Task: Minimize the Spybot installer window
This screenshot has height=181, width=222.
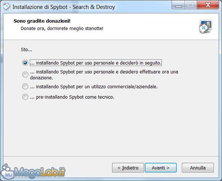Action: pos(178,5)
